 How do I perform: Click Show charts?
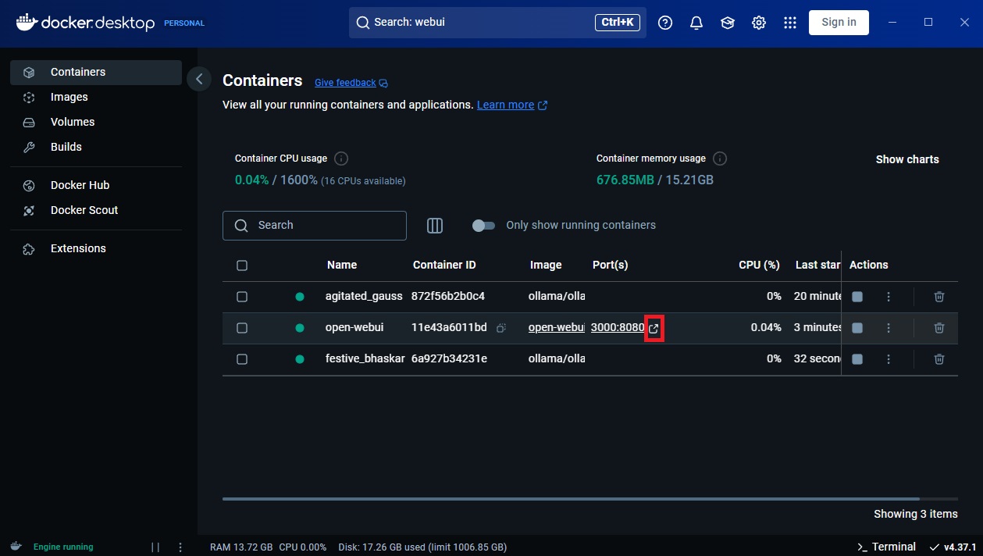point(907,159)
